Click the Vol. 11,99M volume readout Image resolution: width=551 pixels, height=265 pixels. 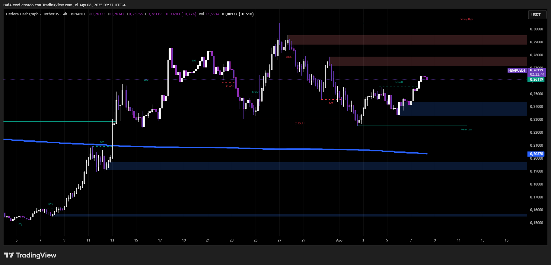tap(209, 14)
